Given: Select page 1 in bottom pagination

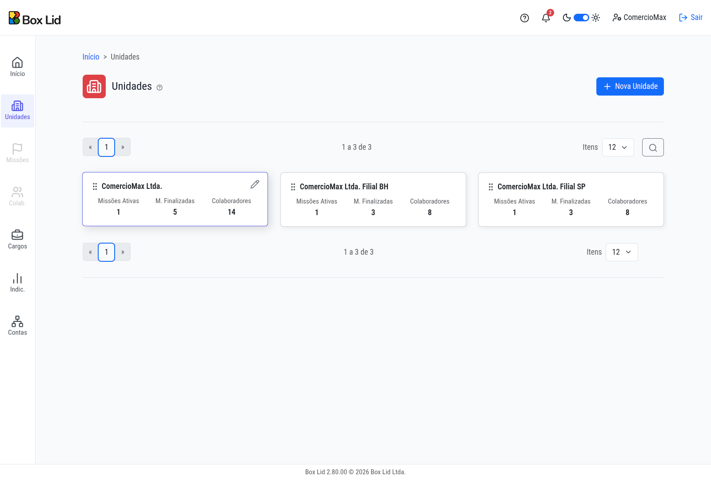Looking at the screenshot, I should [x=106, y=252].
